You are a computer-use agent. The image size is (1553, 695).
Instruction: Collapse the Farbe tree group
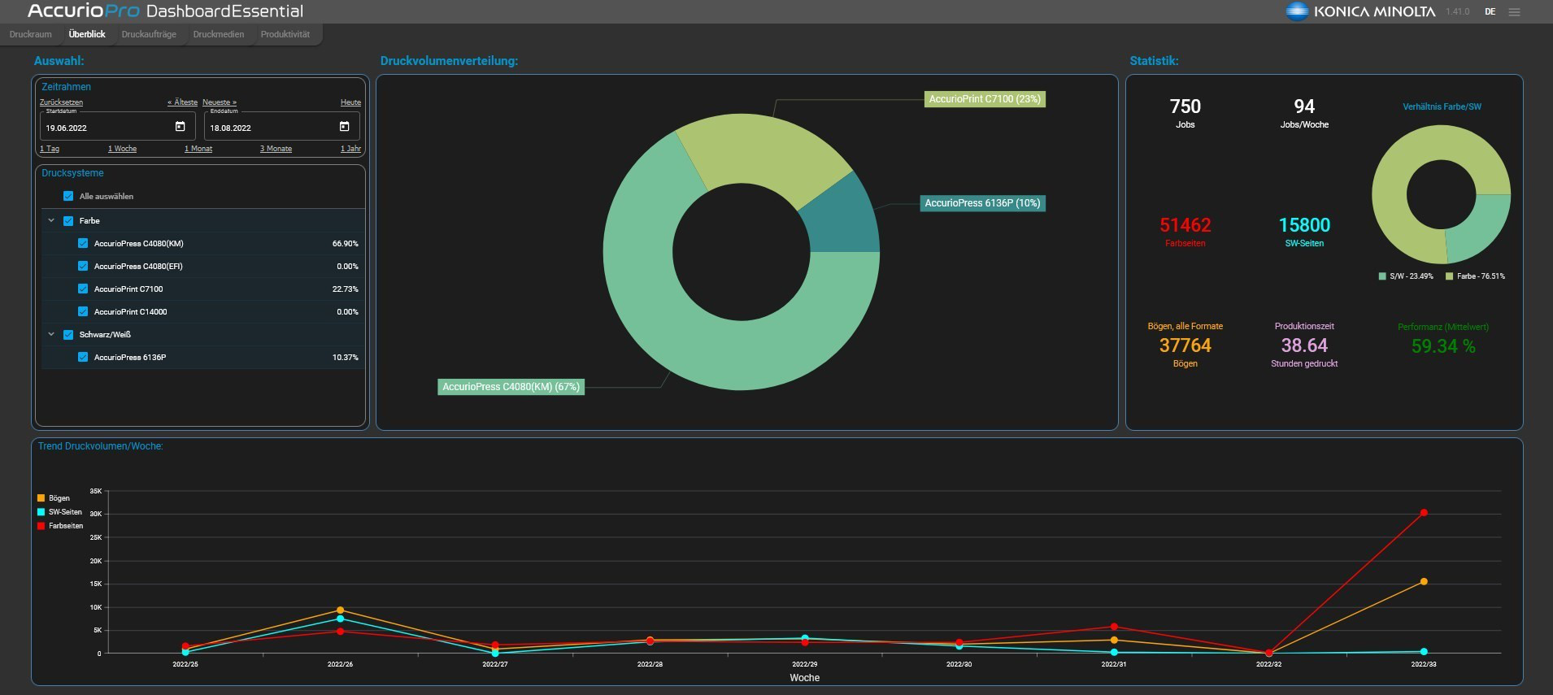click(51, 220)
